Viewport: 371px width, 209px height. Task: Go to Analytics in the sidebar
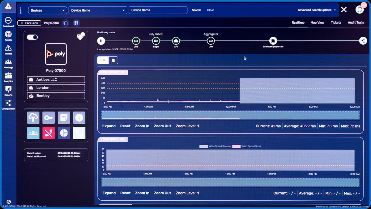[8, 77]
